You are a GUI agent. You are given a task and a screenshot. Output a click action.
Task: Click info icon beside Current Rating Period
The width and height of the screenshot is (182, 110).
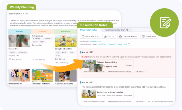129,44
